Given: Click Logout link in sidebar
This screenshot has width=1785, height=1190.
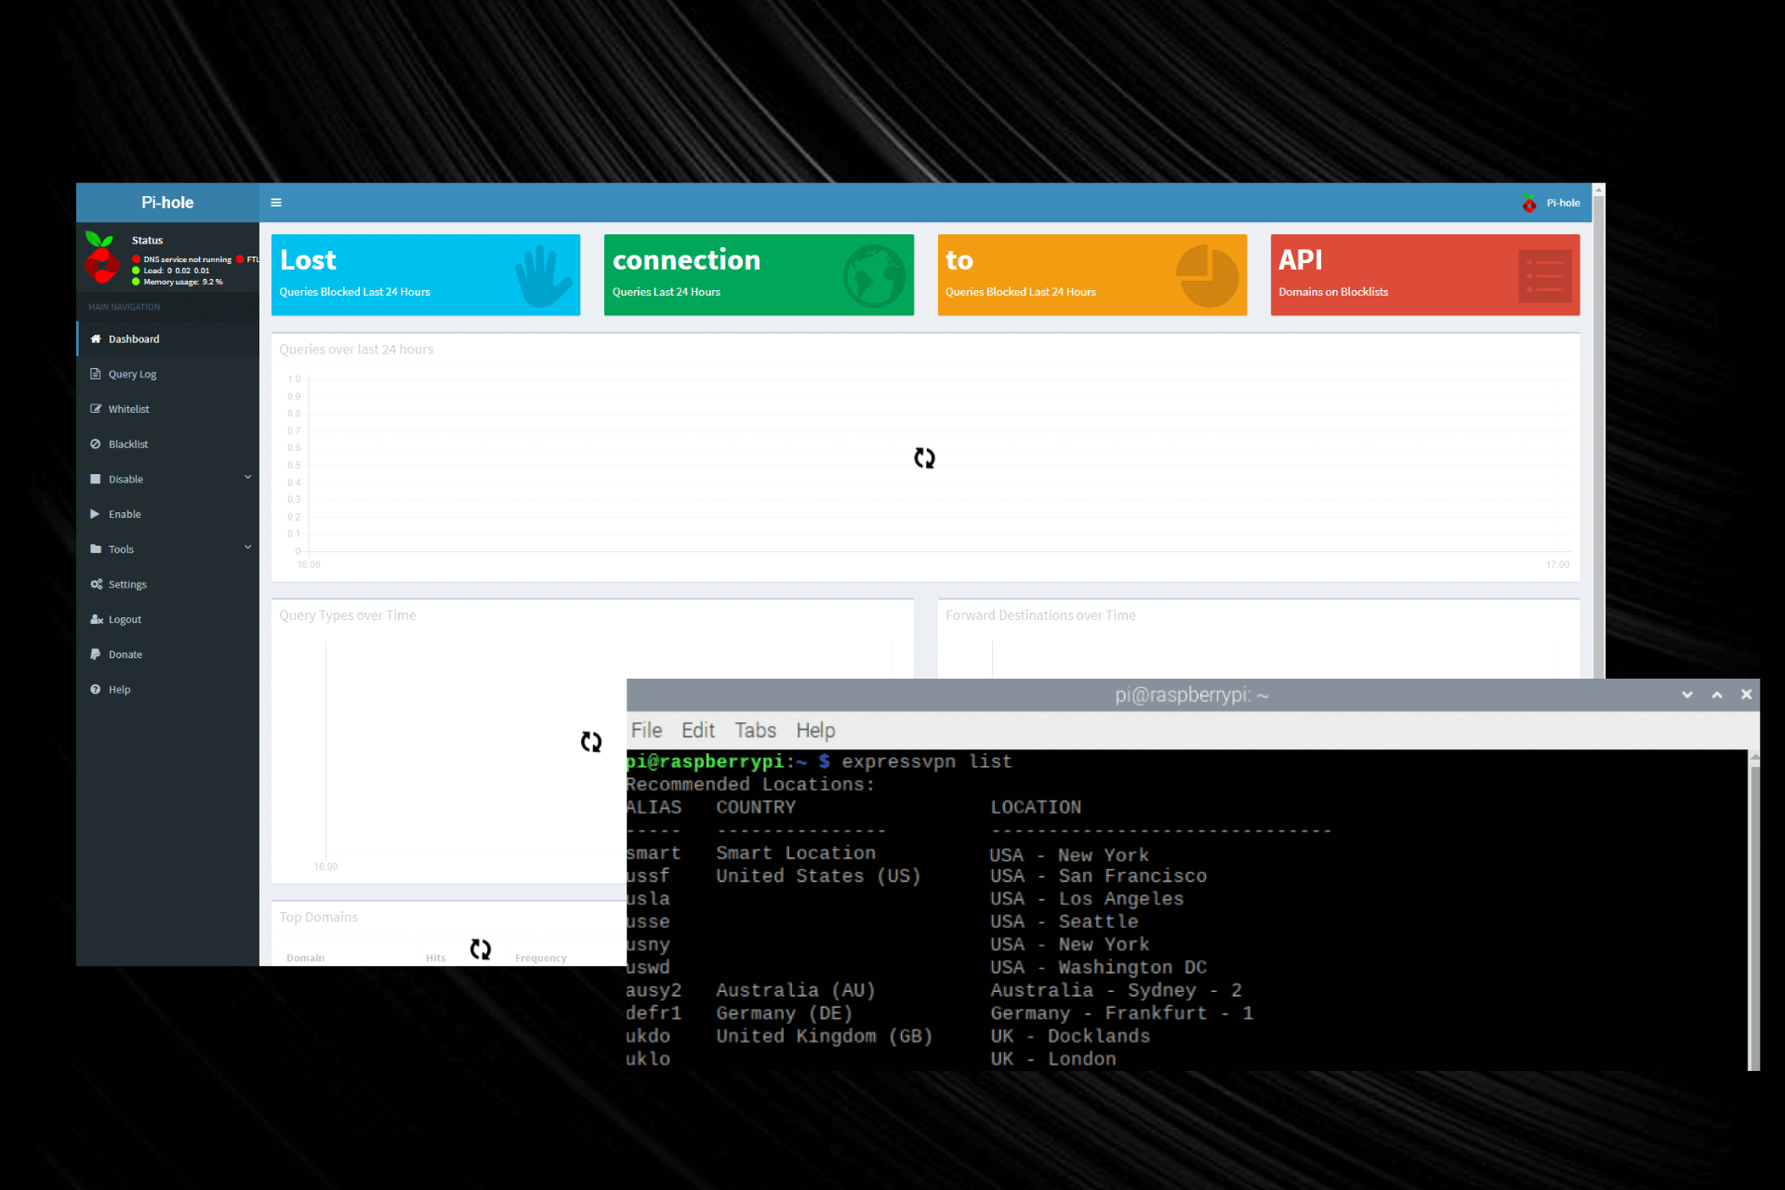Looking at the screenshot, I should 125,617.
